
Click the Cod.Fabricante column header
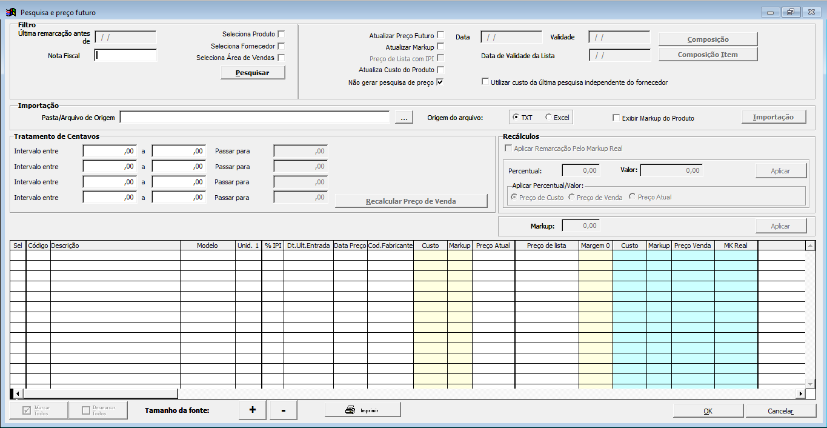coord(390,246)
